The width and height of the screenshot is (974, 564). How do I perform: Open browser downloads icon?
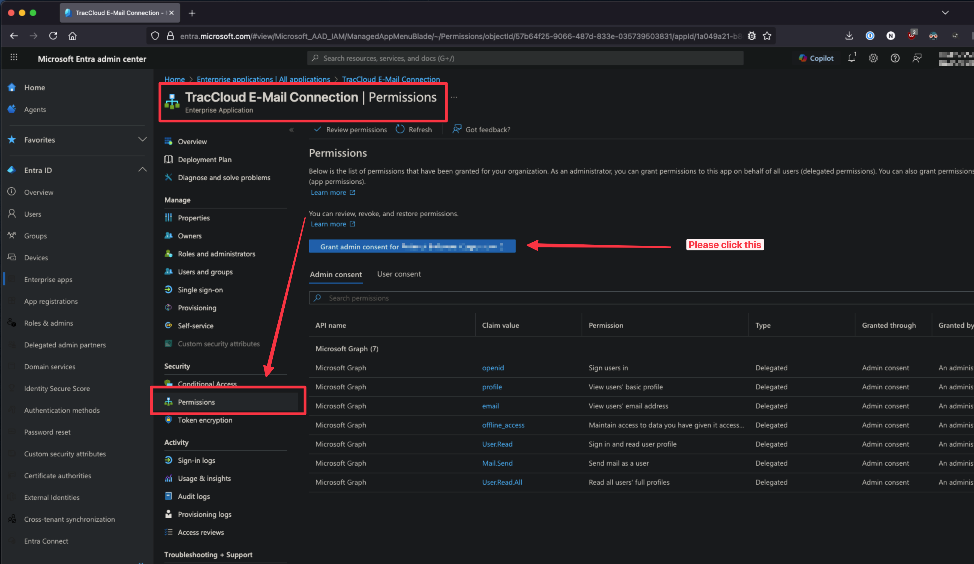[849, 36]
